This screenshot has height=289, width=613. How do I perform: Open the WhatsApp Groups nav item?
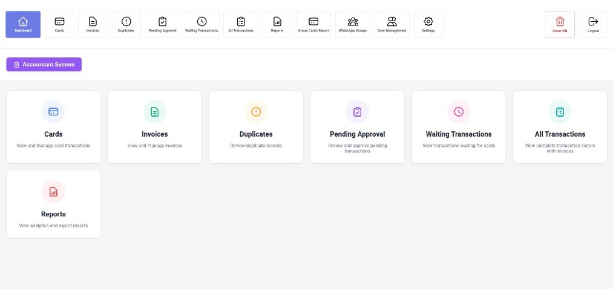353,24
